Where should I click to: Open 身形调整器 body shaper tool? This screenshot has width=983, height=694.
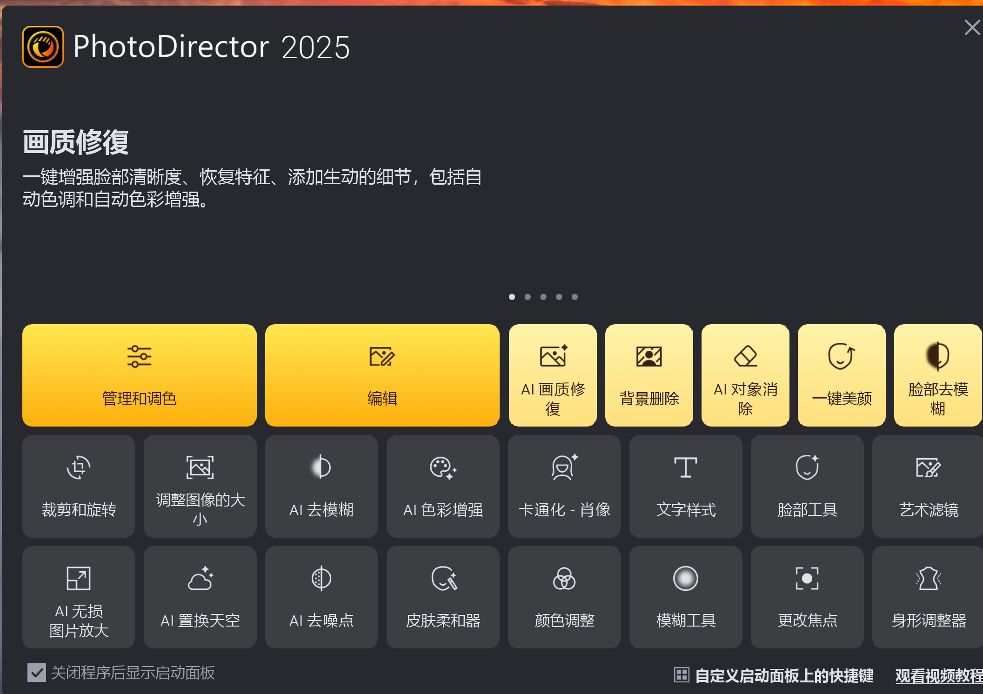(928, 597)
